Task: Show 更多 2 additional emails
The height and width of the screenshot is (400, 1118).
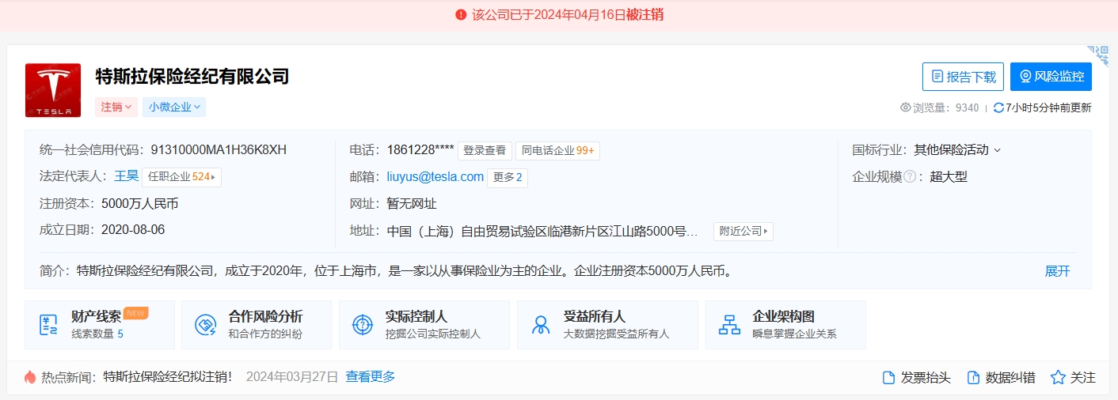Action: (508, 177)
